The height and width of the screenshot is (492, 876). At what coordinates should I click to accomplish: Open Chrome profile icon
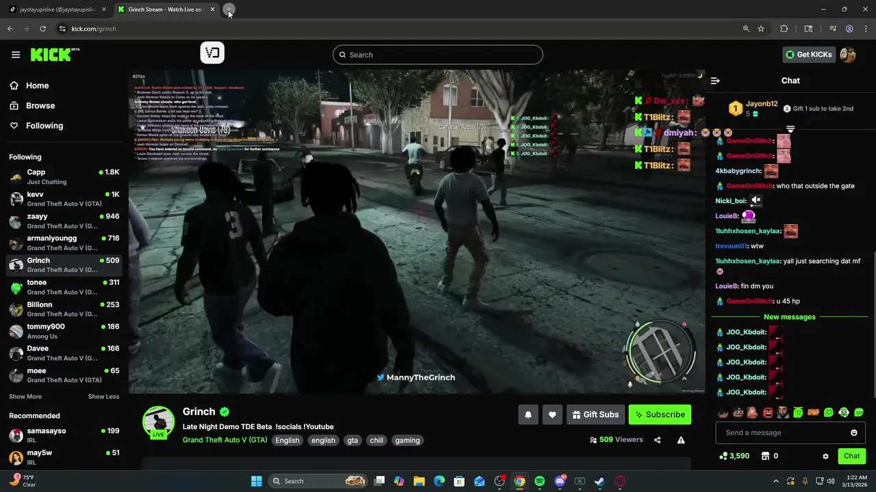click(849, 29)
